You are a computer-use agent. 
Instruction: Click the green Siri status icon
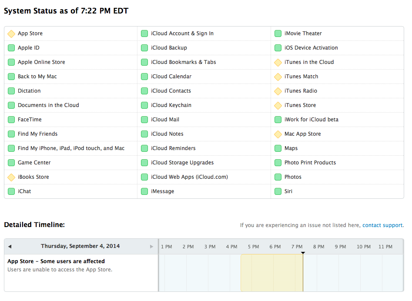(x=278, y=191)
